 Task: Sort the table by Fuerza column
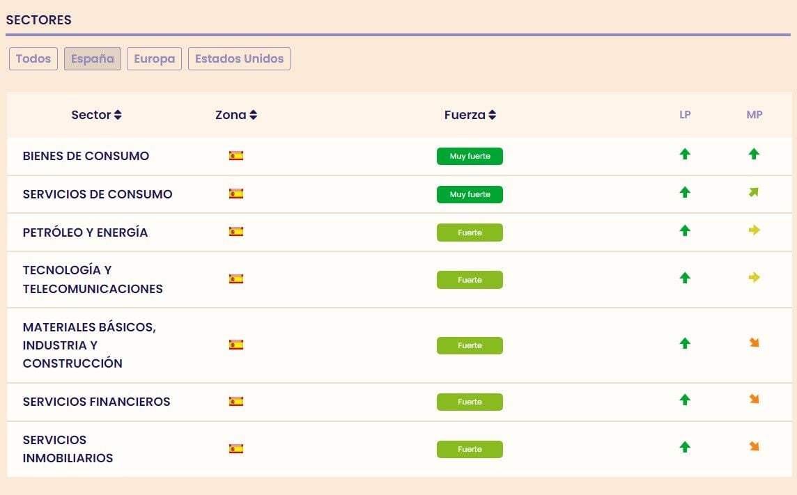pos(470,115)
